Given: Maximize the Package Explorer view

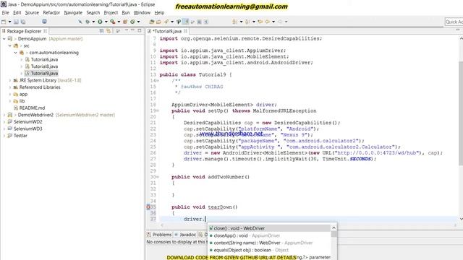Looking at the screenshot, I should [x=140, y=30].
